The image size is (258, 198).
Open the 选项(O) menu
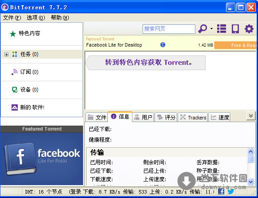pos(36,18)
